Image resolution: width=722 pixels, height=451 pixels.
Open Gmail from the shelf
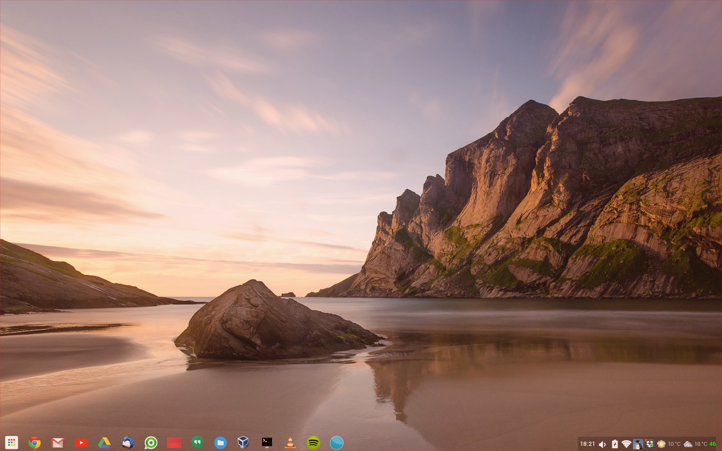[x=58, y=442]
